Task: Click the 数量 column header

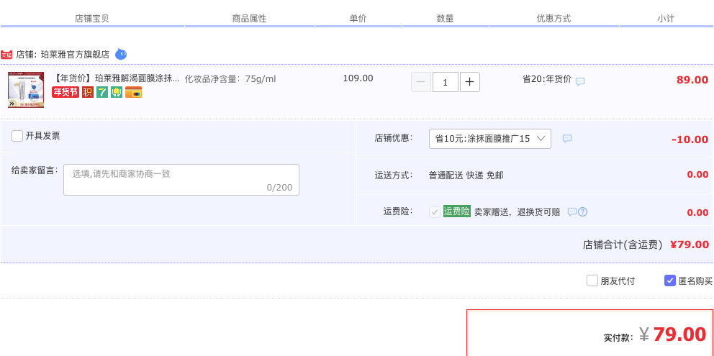Action: (445, 19)
